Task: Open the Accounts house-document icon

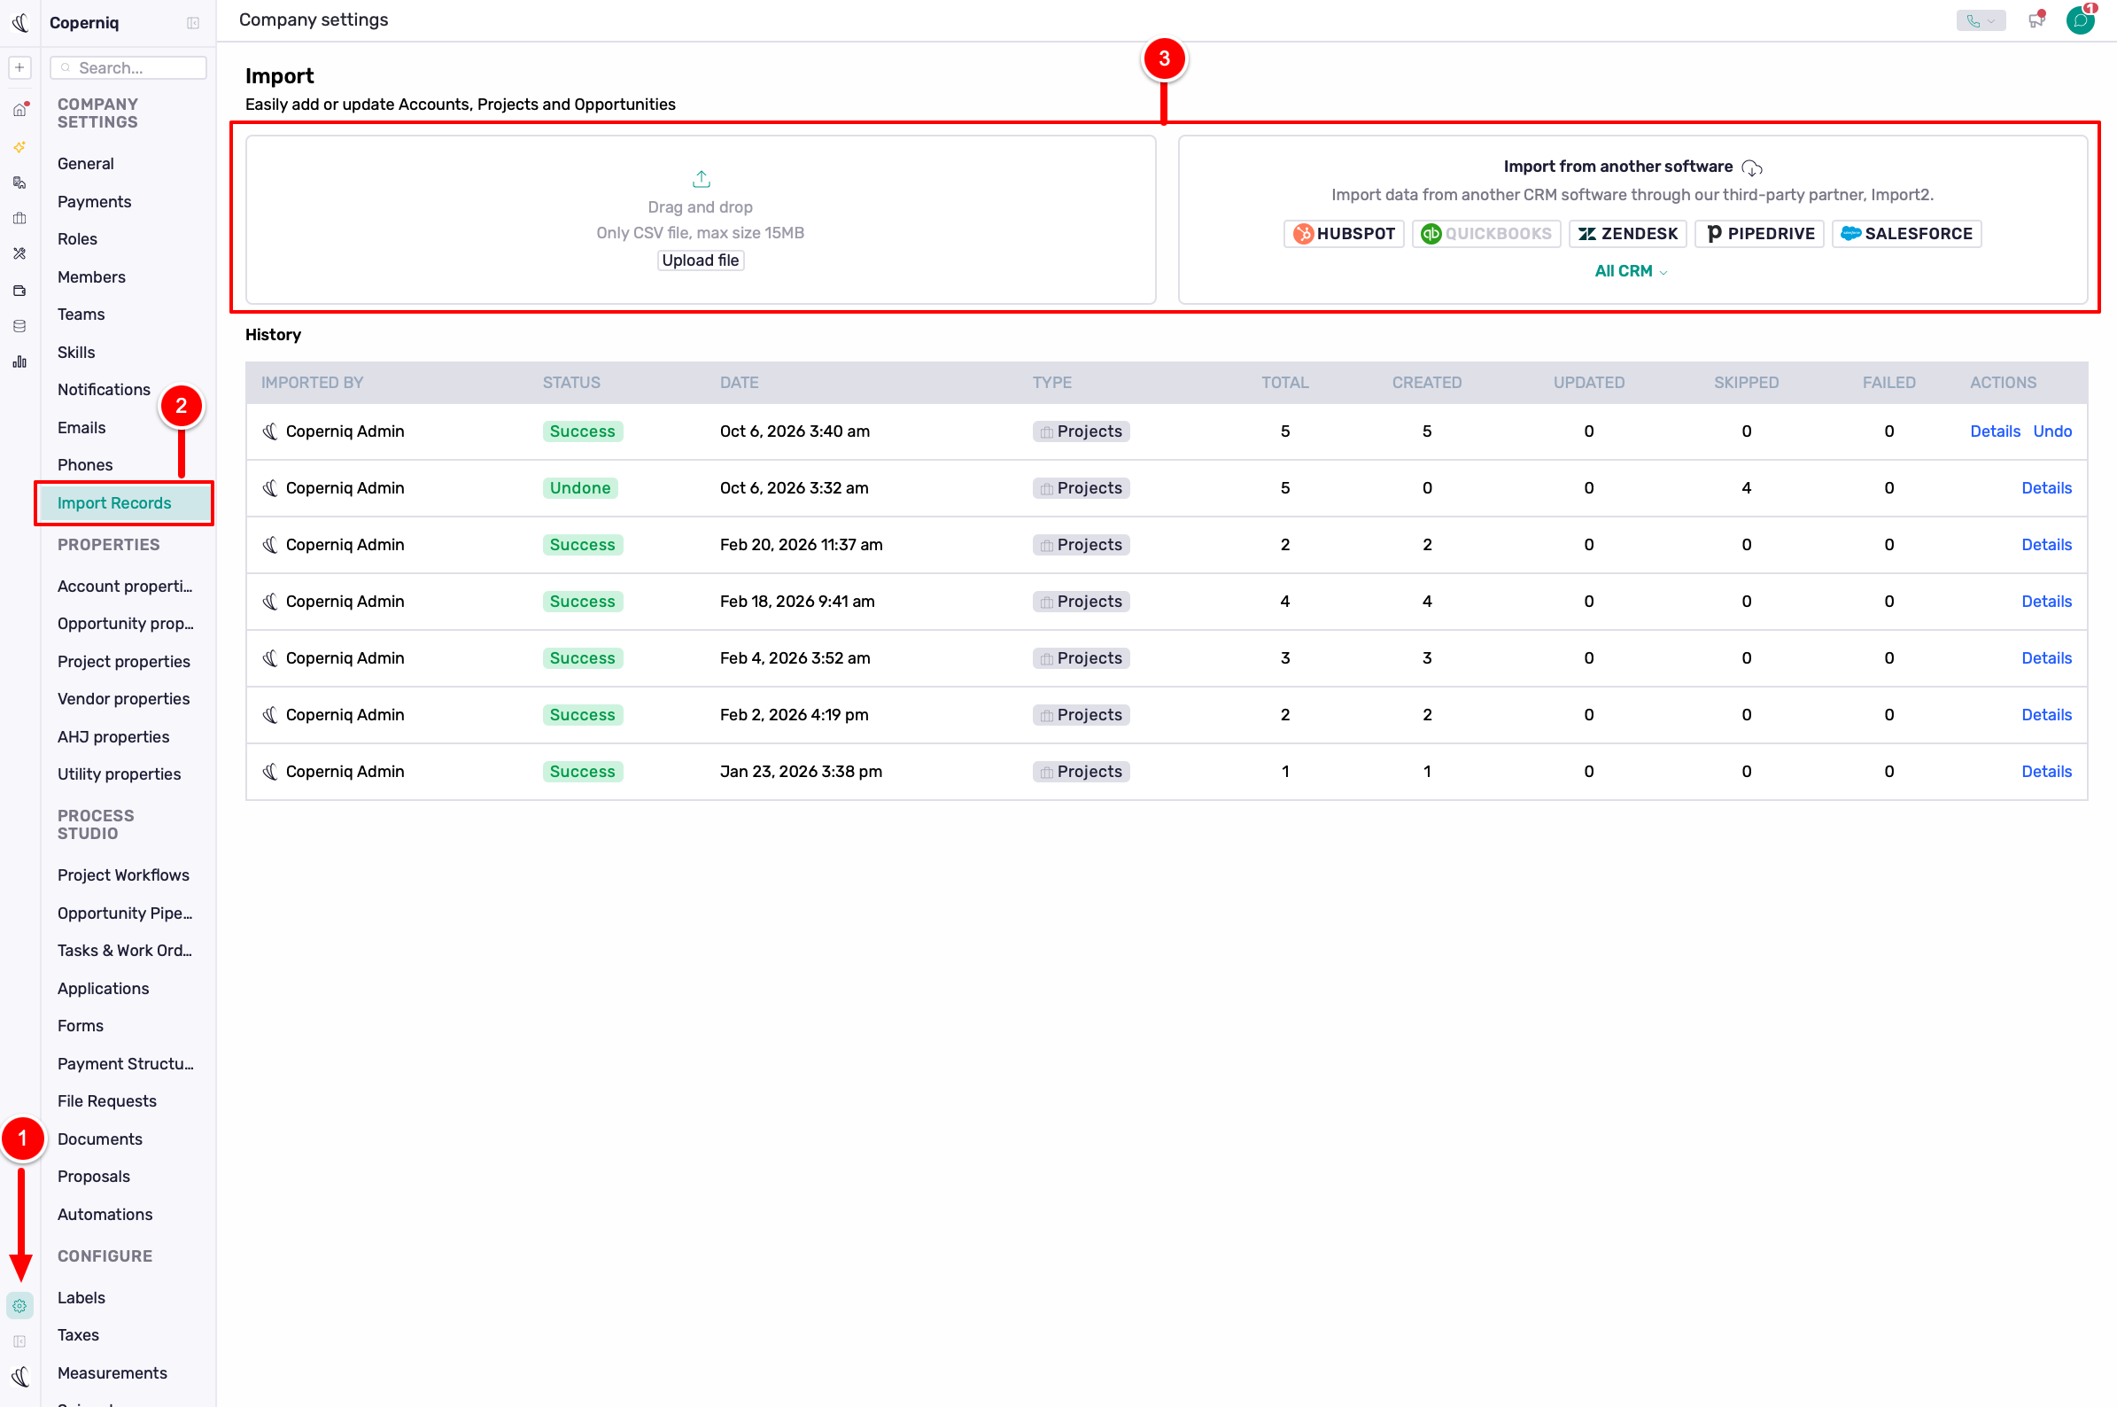Action: click(x=19, y=183)
